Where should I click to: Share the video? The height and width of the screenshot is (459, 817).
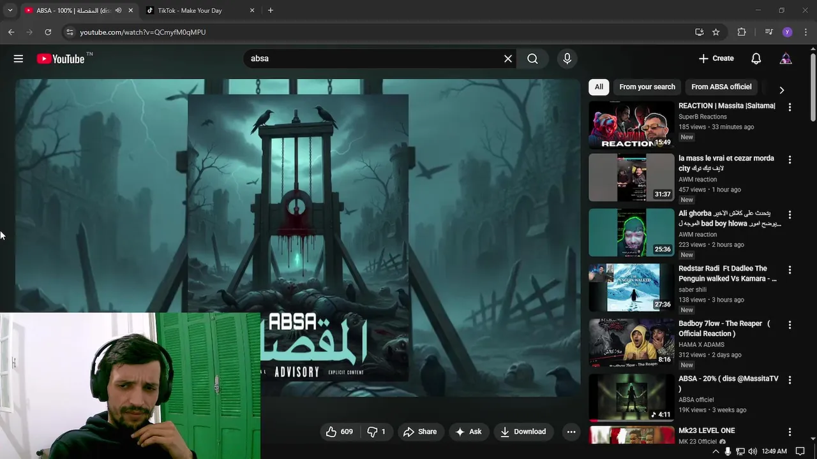click(420, 432)
